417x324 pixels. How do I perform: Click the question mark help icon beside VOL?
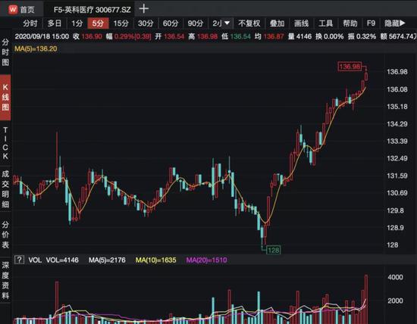coord(19,260)
